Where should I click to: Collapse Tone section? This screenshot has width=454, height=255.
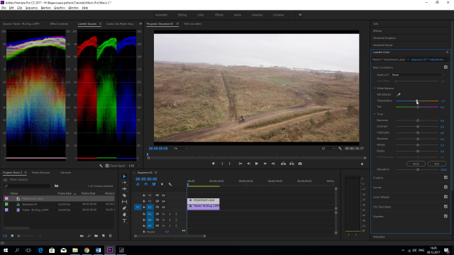(375, 114)
